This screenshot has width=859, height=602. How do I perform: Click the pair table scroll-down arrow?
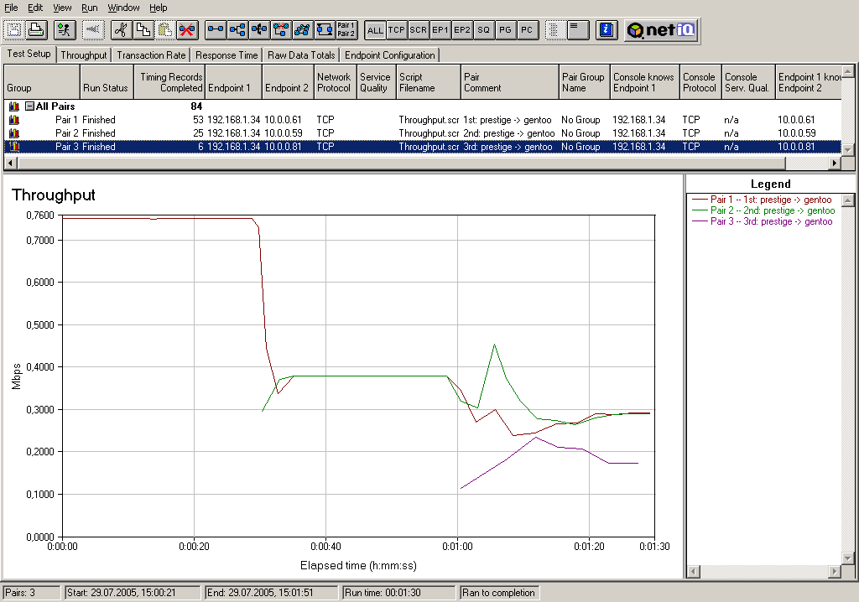click(x=847, y=149)
